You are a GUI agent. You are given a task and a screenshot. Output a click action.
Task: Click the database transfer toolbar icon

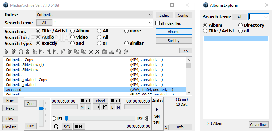coord(119,52)
